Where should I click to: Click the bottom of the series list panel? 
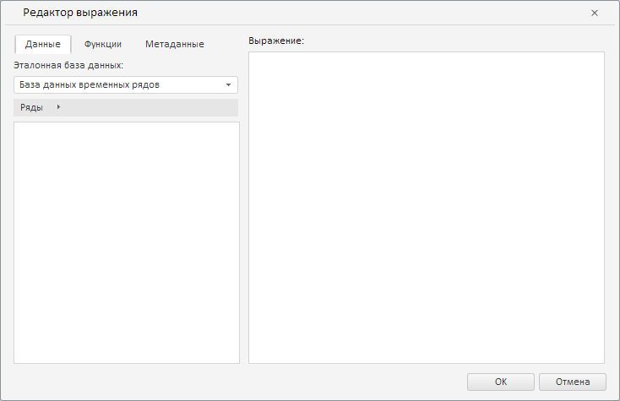coord(127,353)
